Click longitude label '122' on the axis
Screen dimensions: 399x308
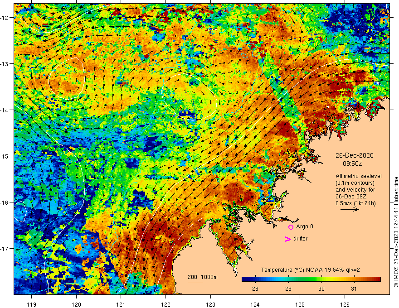[x=165, y=304]
